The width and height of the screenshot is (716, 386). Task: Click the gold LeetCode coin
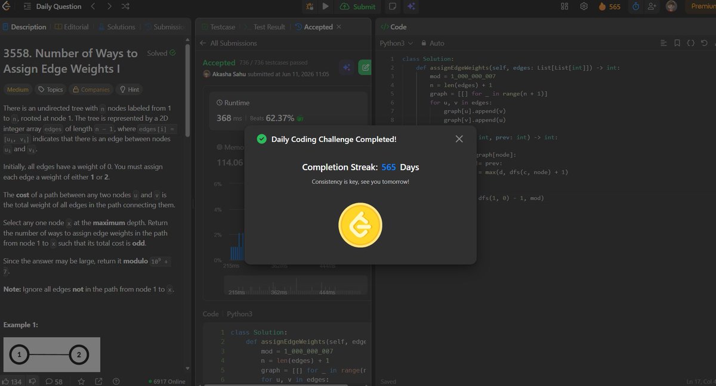[360, 226]
